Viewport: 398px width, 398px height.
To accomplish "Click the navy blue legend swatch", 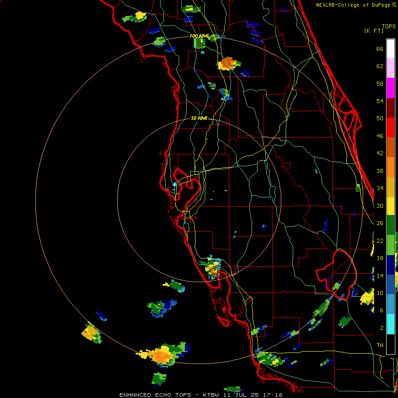I will coord(390,265).
